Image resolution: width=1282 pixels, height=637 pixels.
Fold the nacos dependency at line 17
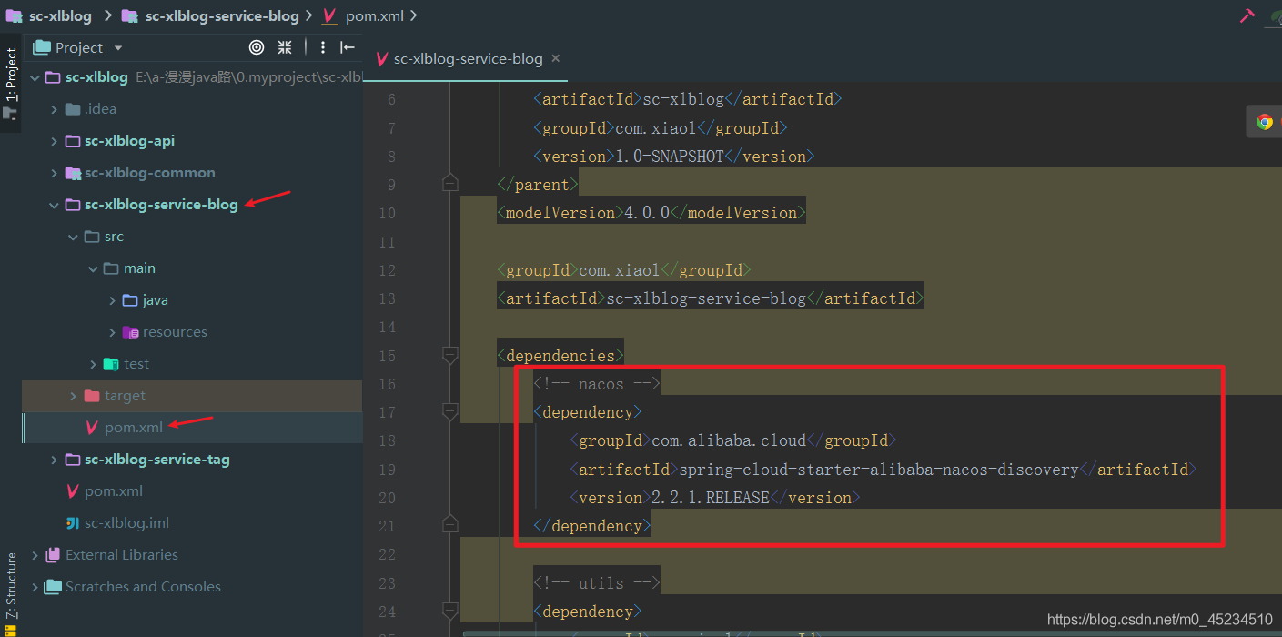(449, 412)
